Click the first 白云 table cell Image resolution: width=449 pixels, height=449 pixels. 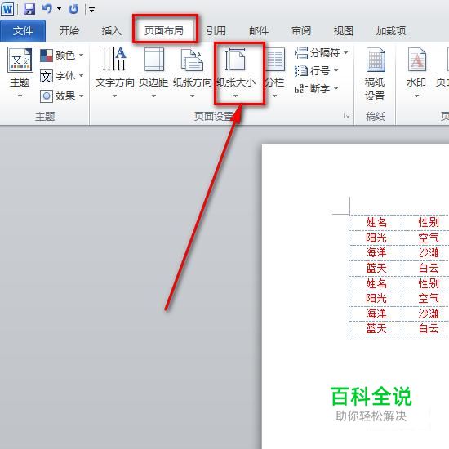(x=428, y=269)
